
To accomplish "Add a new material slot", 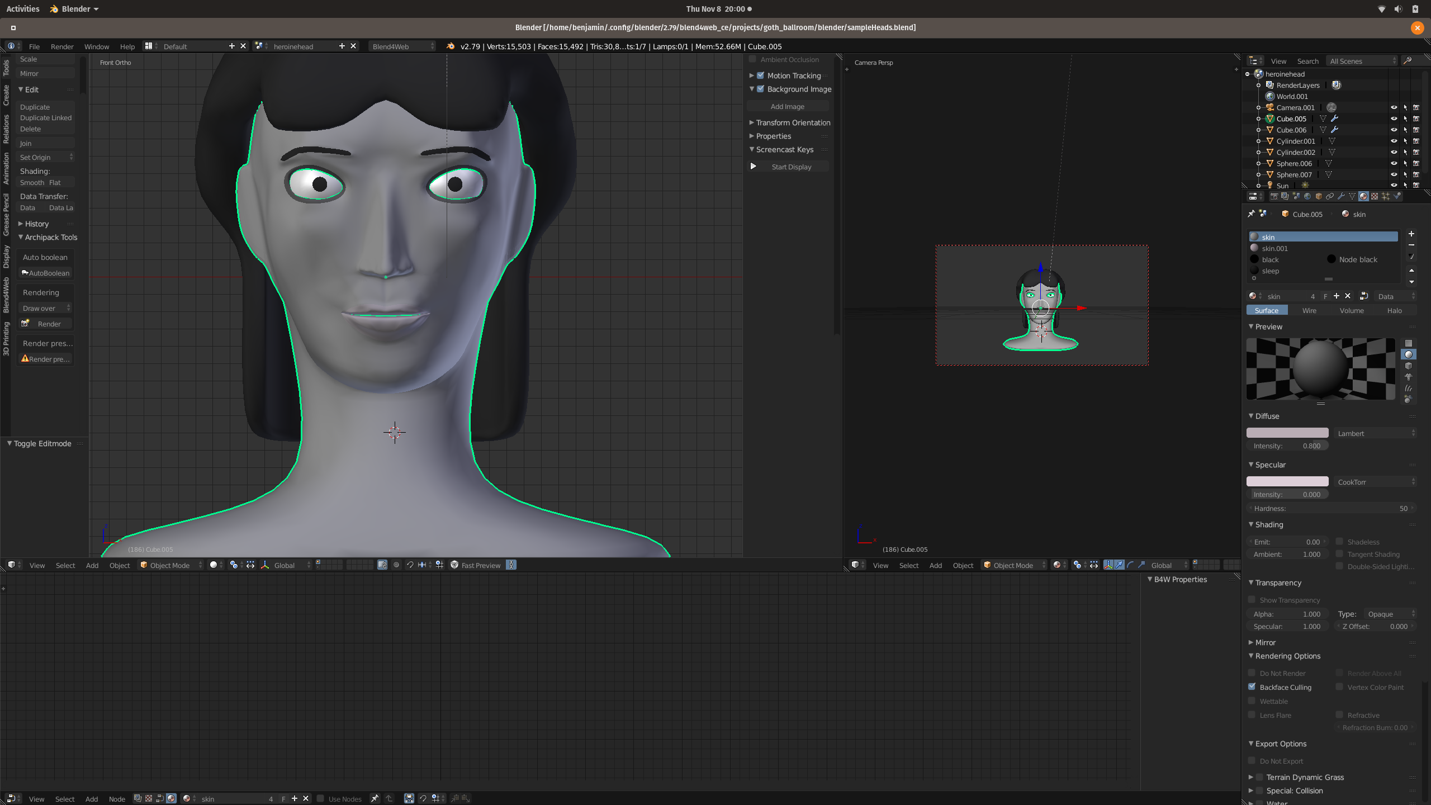I will pyautogui.click(x=1411, y=234).
